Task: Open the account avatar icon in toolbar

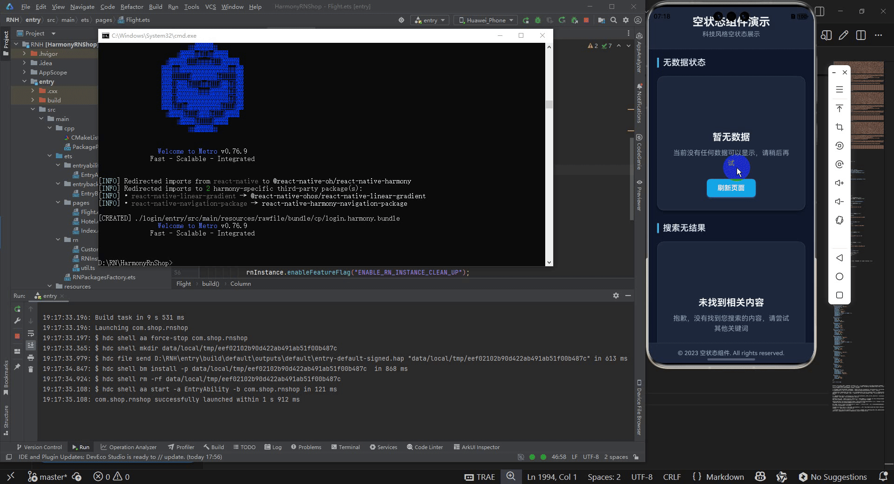Action: 638,20
